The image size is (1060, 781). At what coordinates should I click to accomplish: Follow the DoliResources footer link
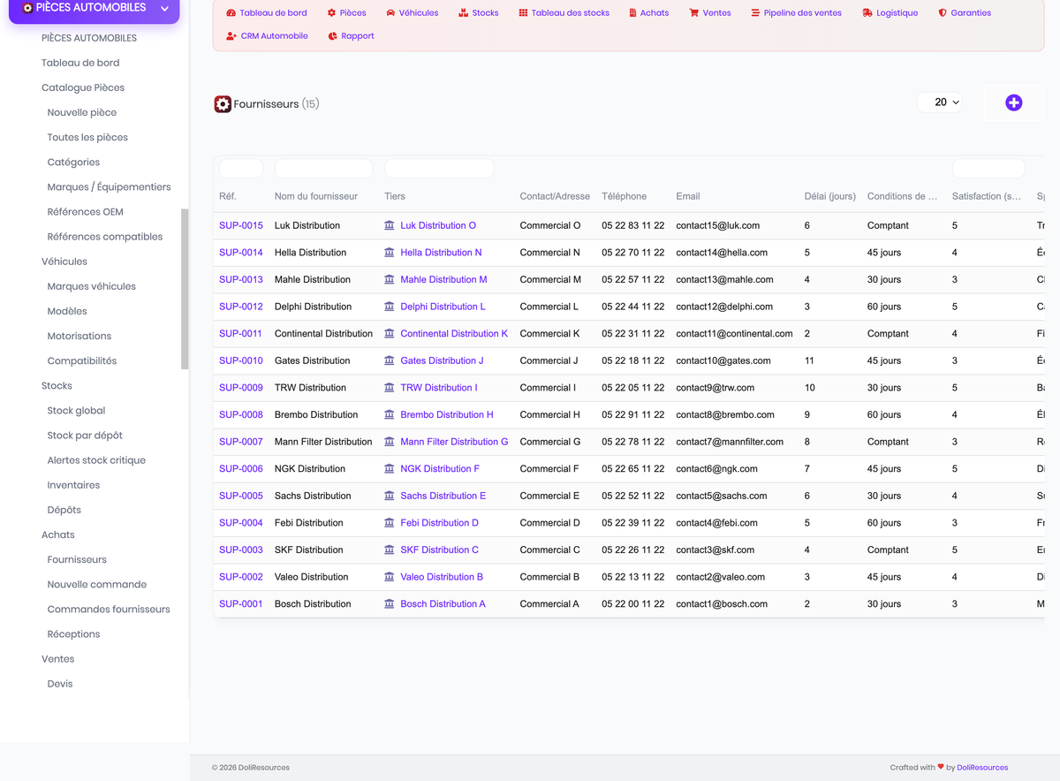982,768
